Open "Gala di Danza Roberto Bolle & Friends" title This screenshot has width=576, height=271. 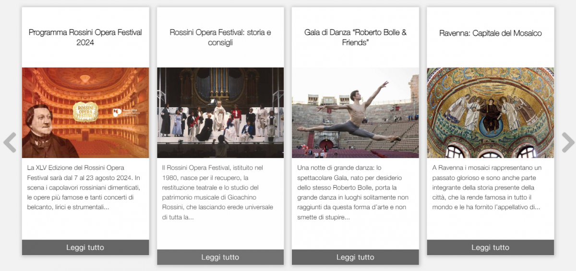coord(355,37)
